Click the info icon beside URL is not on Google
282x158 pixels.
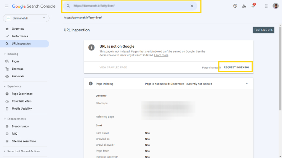point(91,48)
